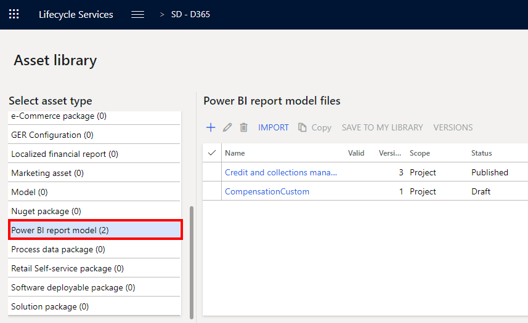The height and width of the screenshot is (323, 528).
Task: Click SAVE TO MY LIBRARY
Action: click(x=382, y=127)
